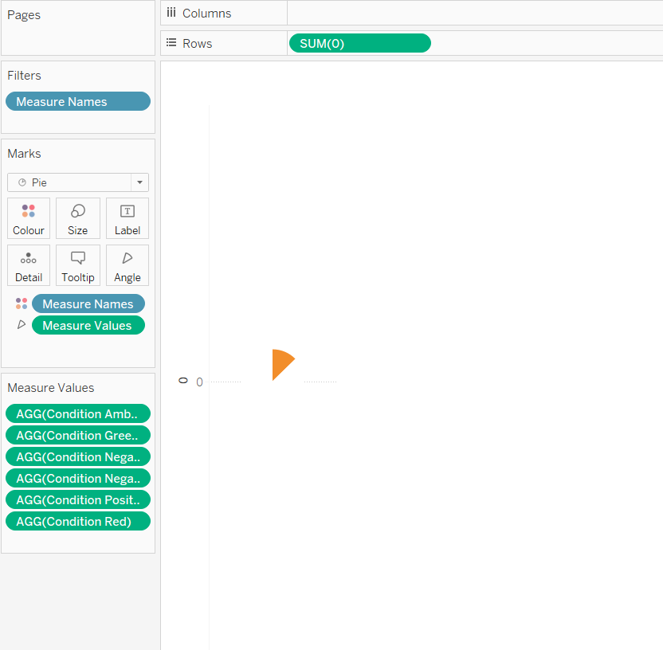Select the AGG(Condition Amb..) measure pill

77,413
